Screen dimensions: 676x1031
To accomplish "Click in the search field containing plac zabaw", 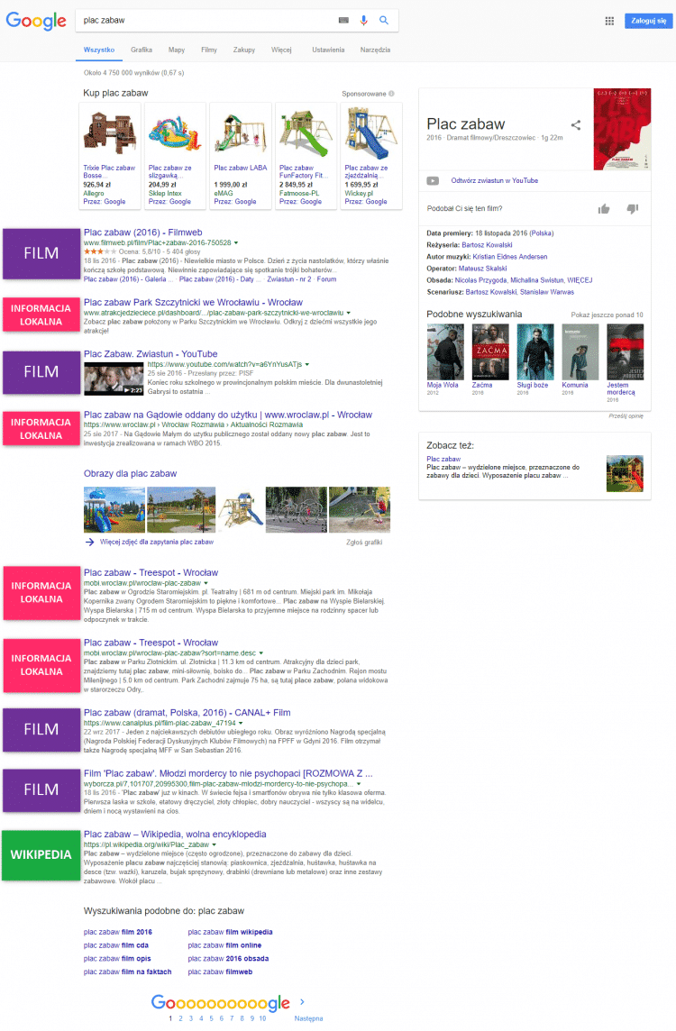I will click(207, 21).
